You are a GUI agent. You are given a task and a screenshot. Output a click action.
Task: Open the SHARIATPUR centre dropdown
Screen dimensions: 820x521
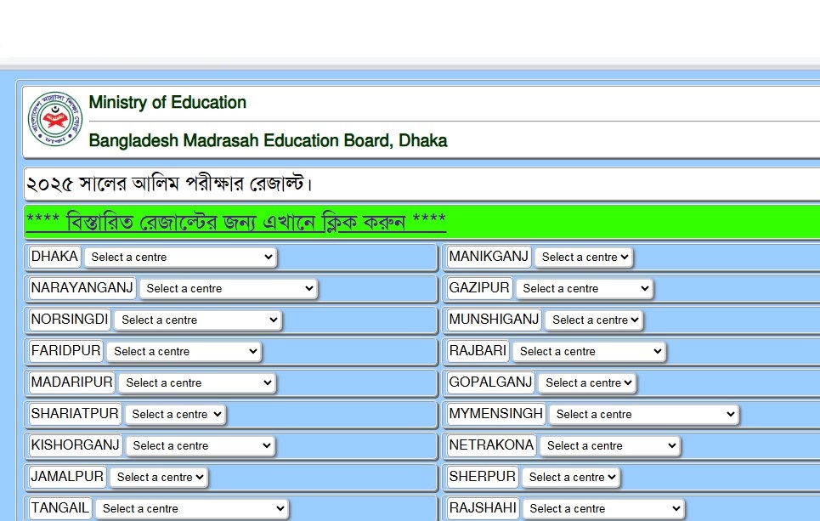(175, 414)
